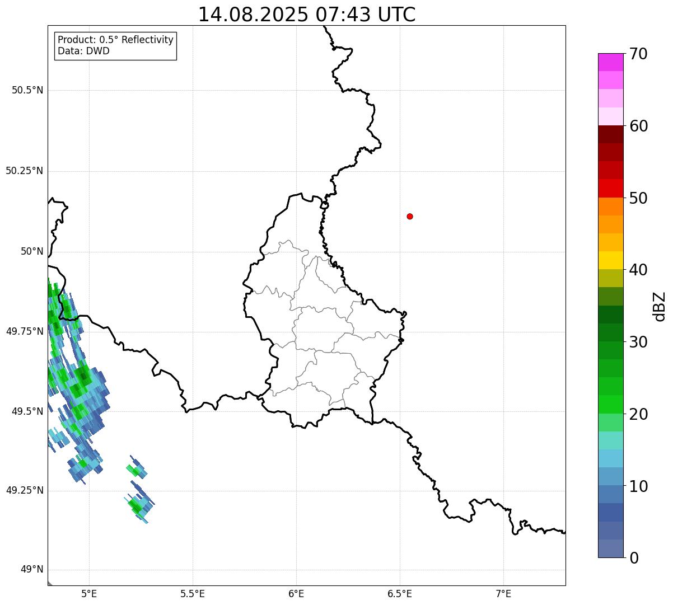Click the 49.5°N latitude label
This screenshot has height=605, width=673.
(27, 411)
